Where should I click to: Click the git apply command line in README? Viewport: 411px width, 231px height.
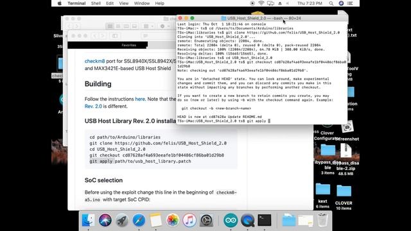pyautogui.click(x=140, y=161)
